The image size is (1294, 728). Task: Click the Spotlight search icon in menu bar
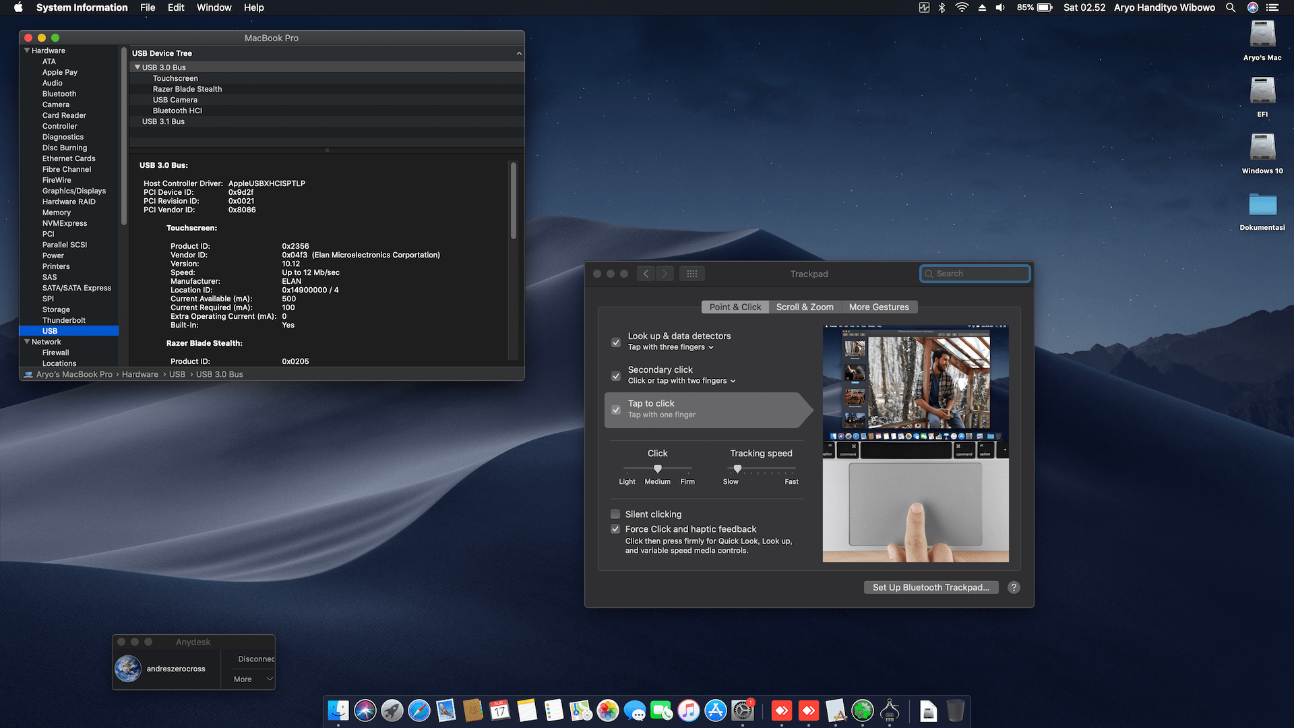(x=1231, y=7)
